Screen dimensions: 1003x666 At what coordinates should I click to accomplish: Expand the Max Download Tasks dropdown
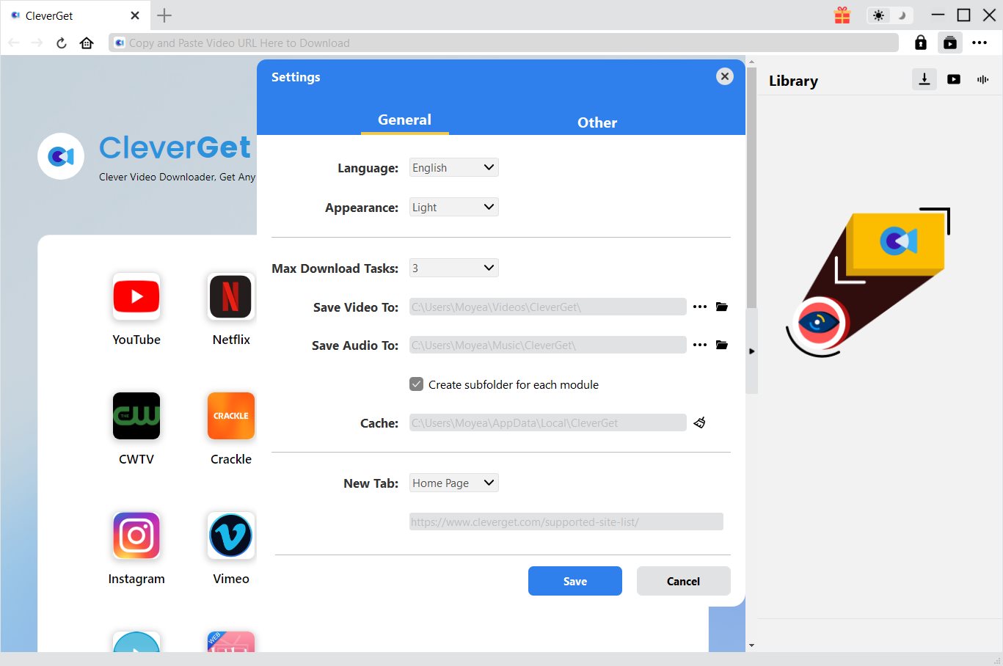453,267
